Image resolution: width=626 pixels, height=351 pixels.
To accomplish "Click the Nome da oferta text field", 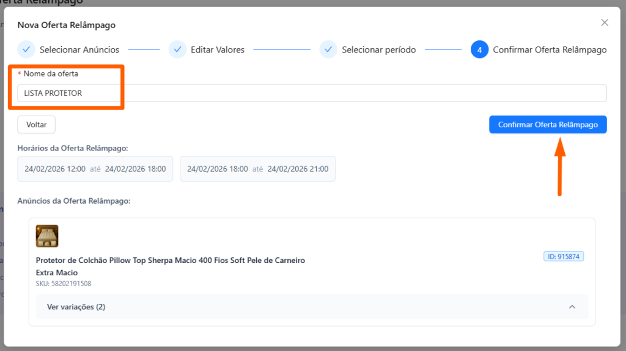I will (312, 93).
